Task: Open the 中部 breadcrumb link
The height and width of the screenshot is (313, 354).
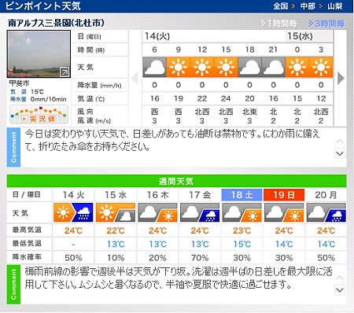Action: 308,6
